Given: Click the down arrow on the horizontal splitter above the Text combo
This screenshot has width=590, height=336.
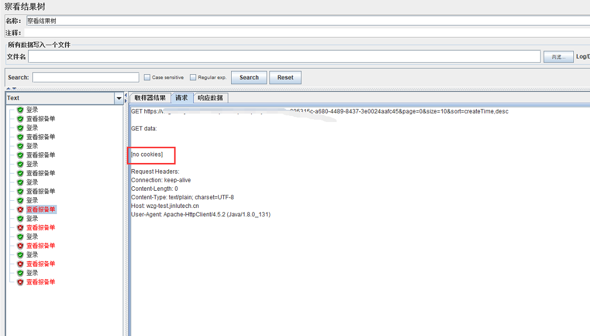Looking at the screenshot, I should 14,89.
